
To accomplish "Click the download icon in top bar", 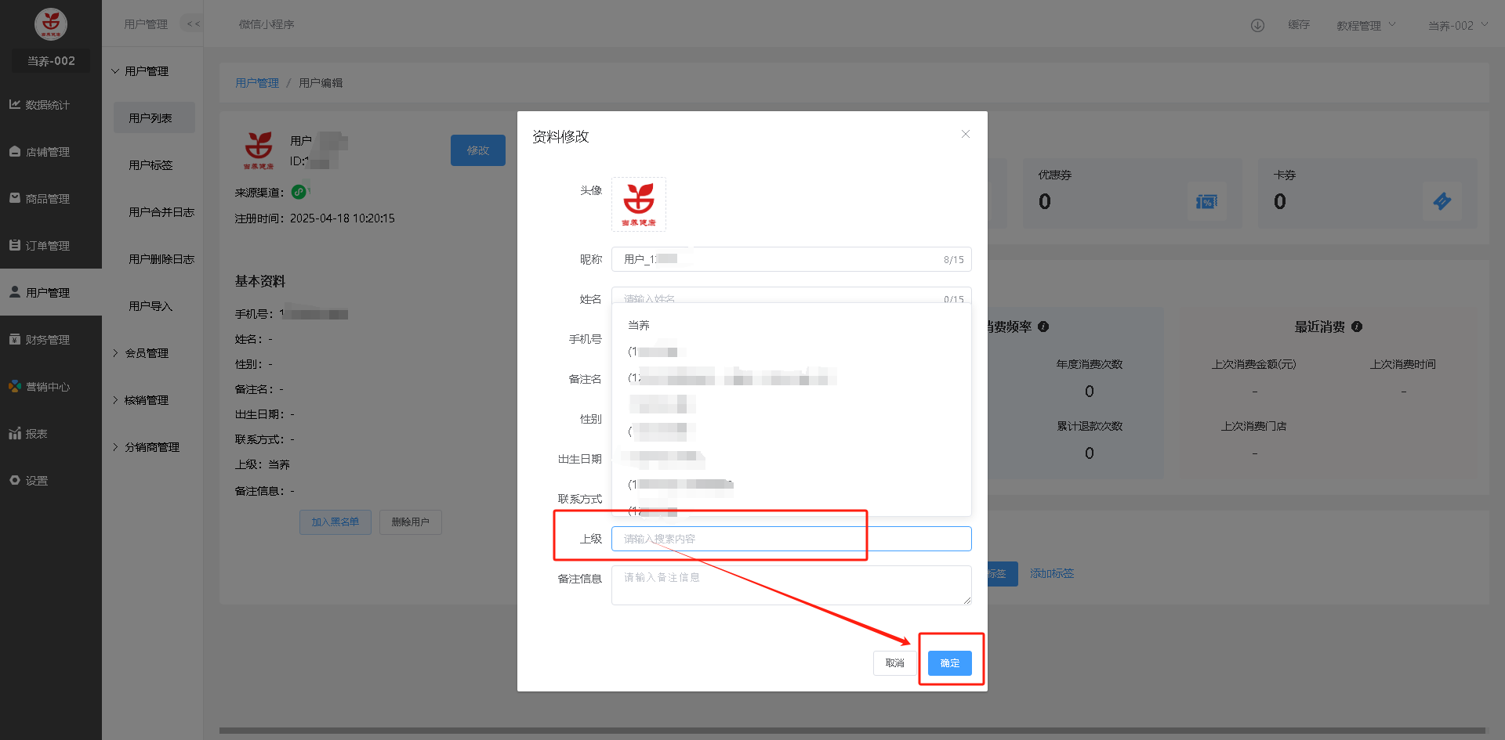I will tap(1257, 25).
